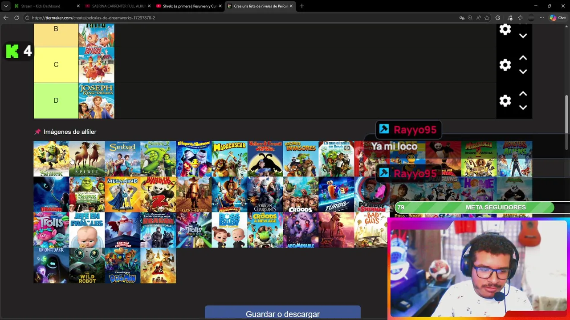Select the Trolls movie poster

51,230
